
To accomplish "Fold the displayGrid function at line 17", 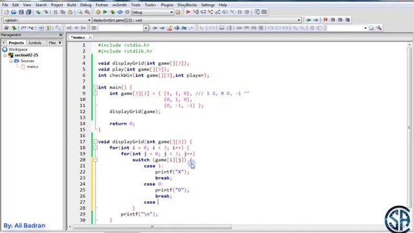I will (95, 142).
